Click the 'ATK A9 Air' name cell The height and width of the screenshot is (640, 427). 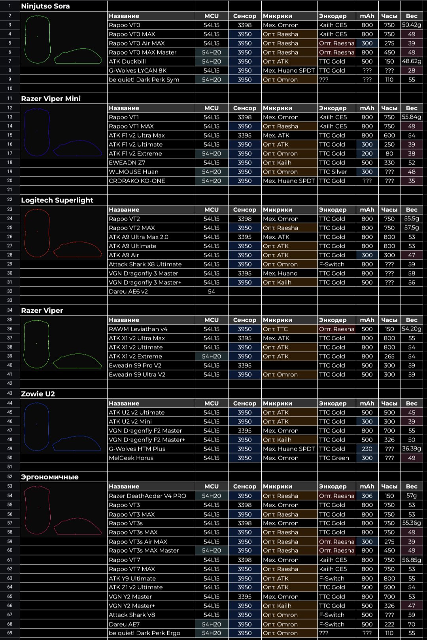coord(151,255)
